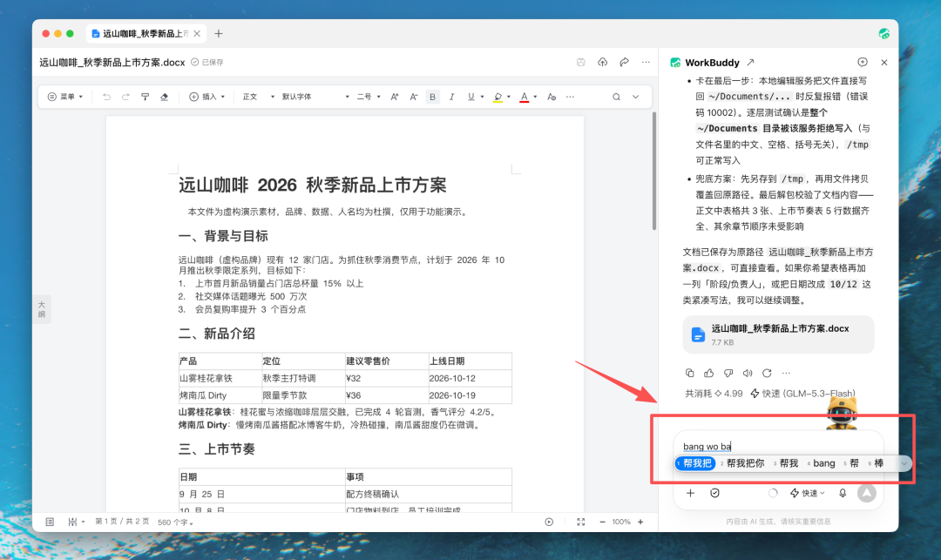941x560 pixels.
Task: Apply red font color
Action: pos(524,98)
